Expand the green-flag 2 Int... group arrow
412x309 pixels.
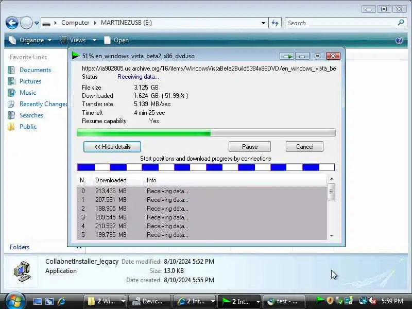(x=258, y=302)
